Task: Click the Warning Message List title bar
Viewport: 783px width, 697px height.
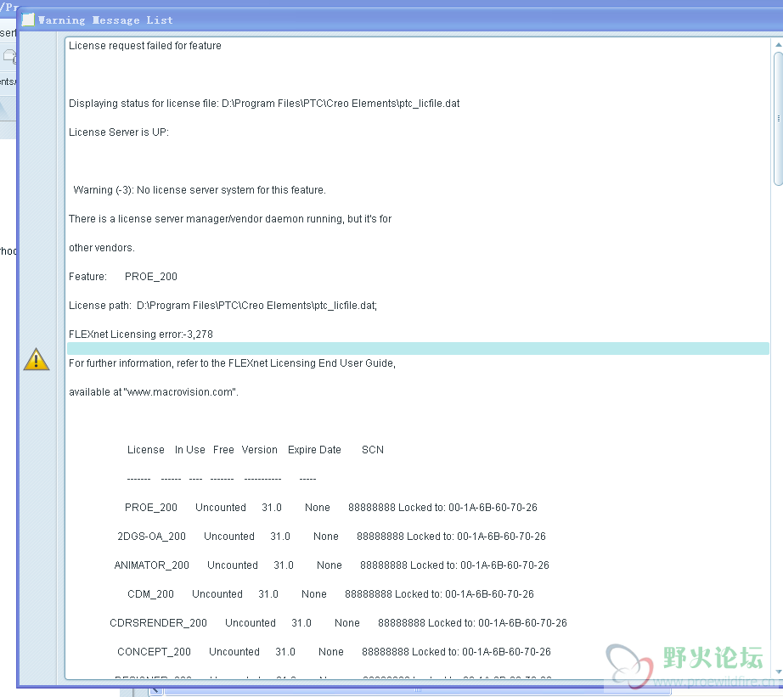Action: tap(399, 20)
